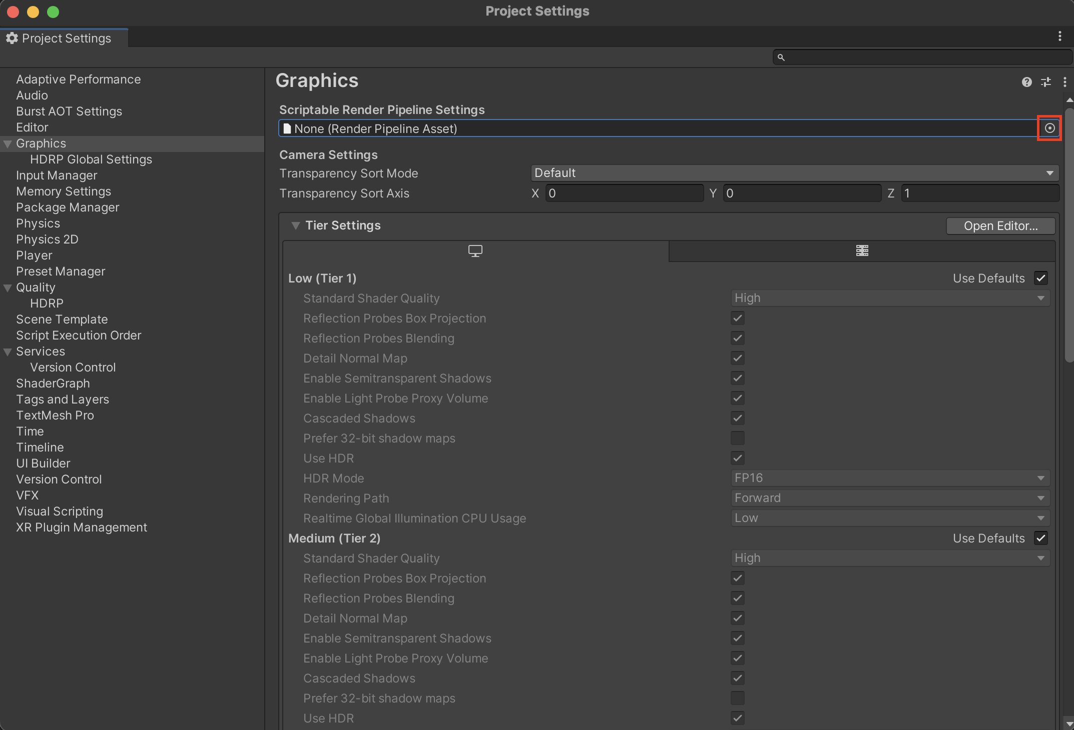Image resolution: width=1074 pixels, height=730 pixels.
Task: Click the Open Editor button
Action: click(x=1000, y=225)
